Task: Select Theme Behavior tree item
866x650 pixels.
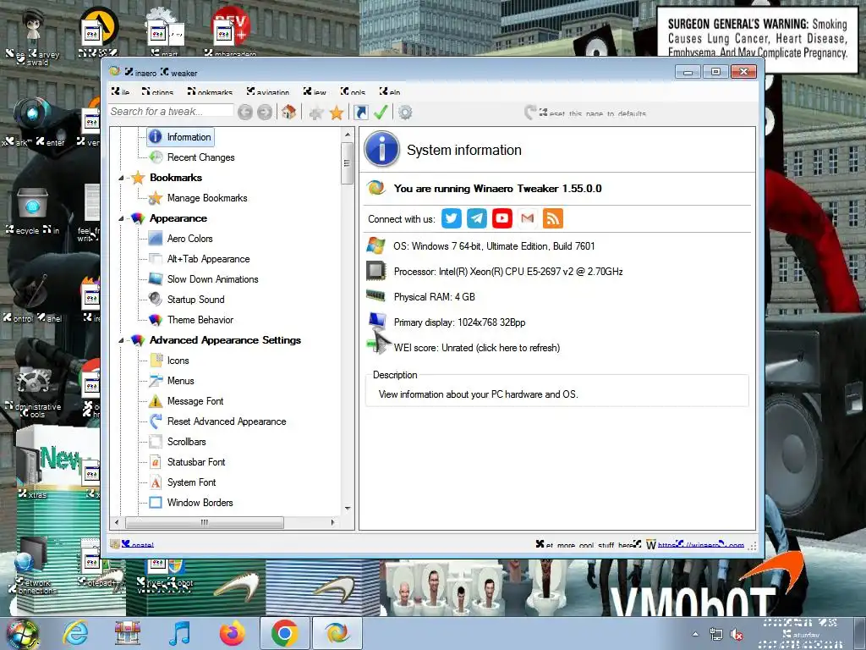Action: pyautogui.click(x=200, y=320)
